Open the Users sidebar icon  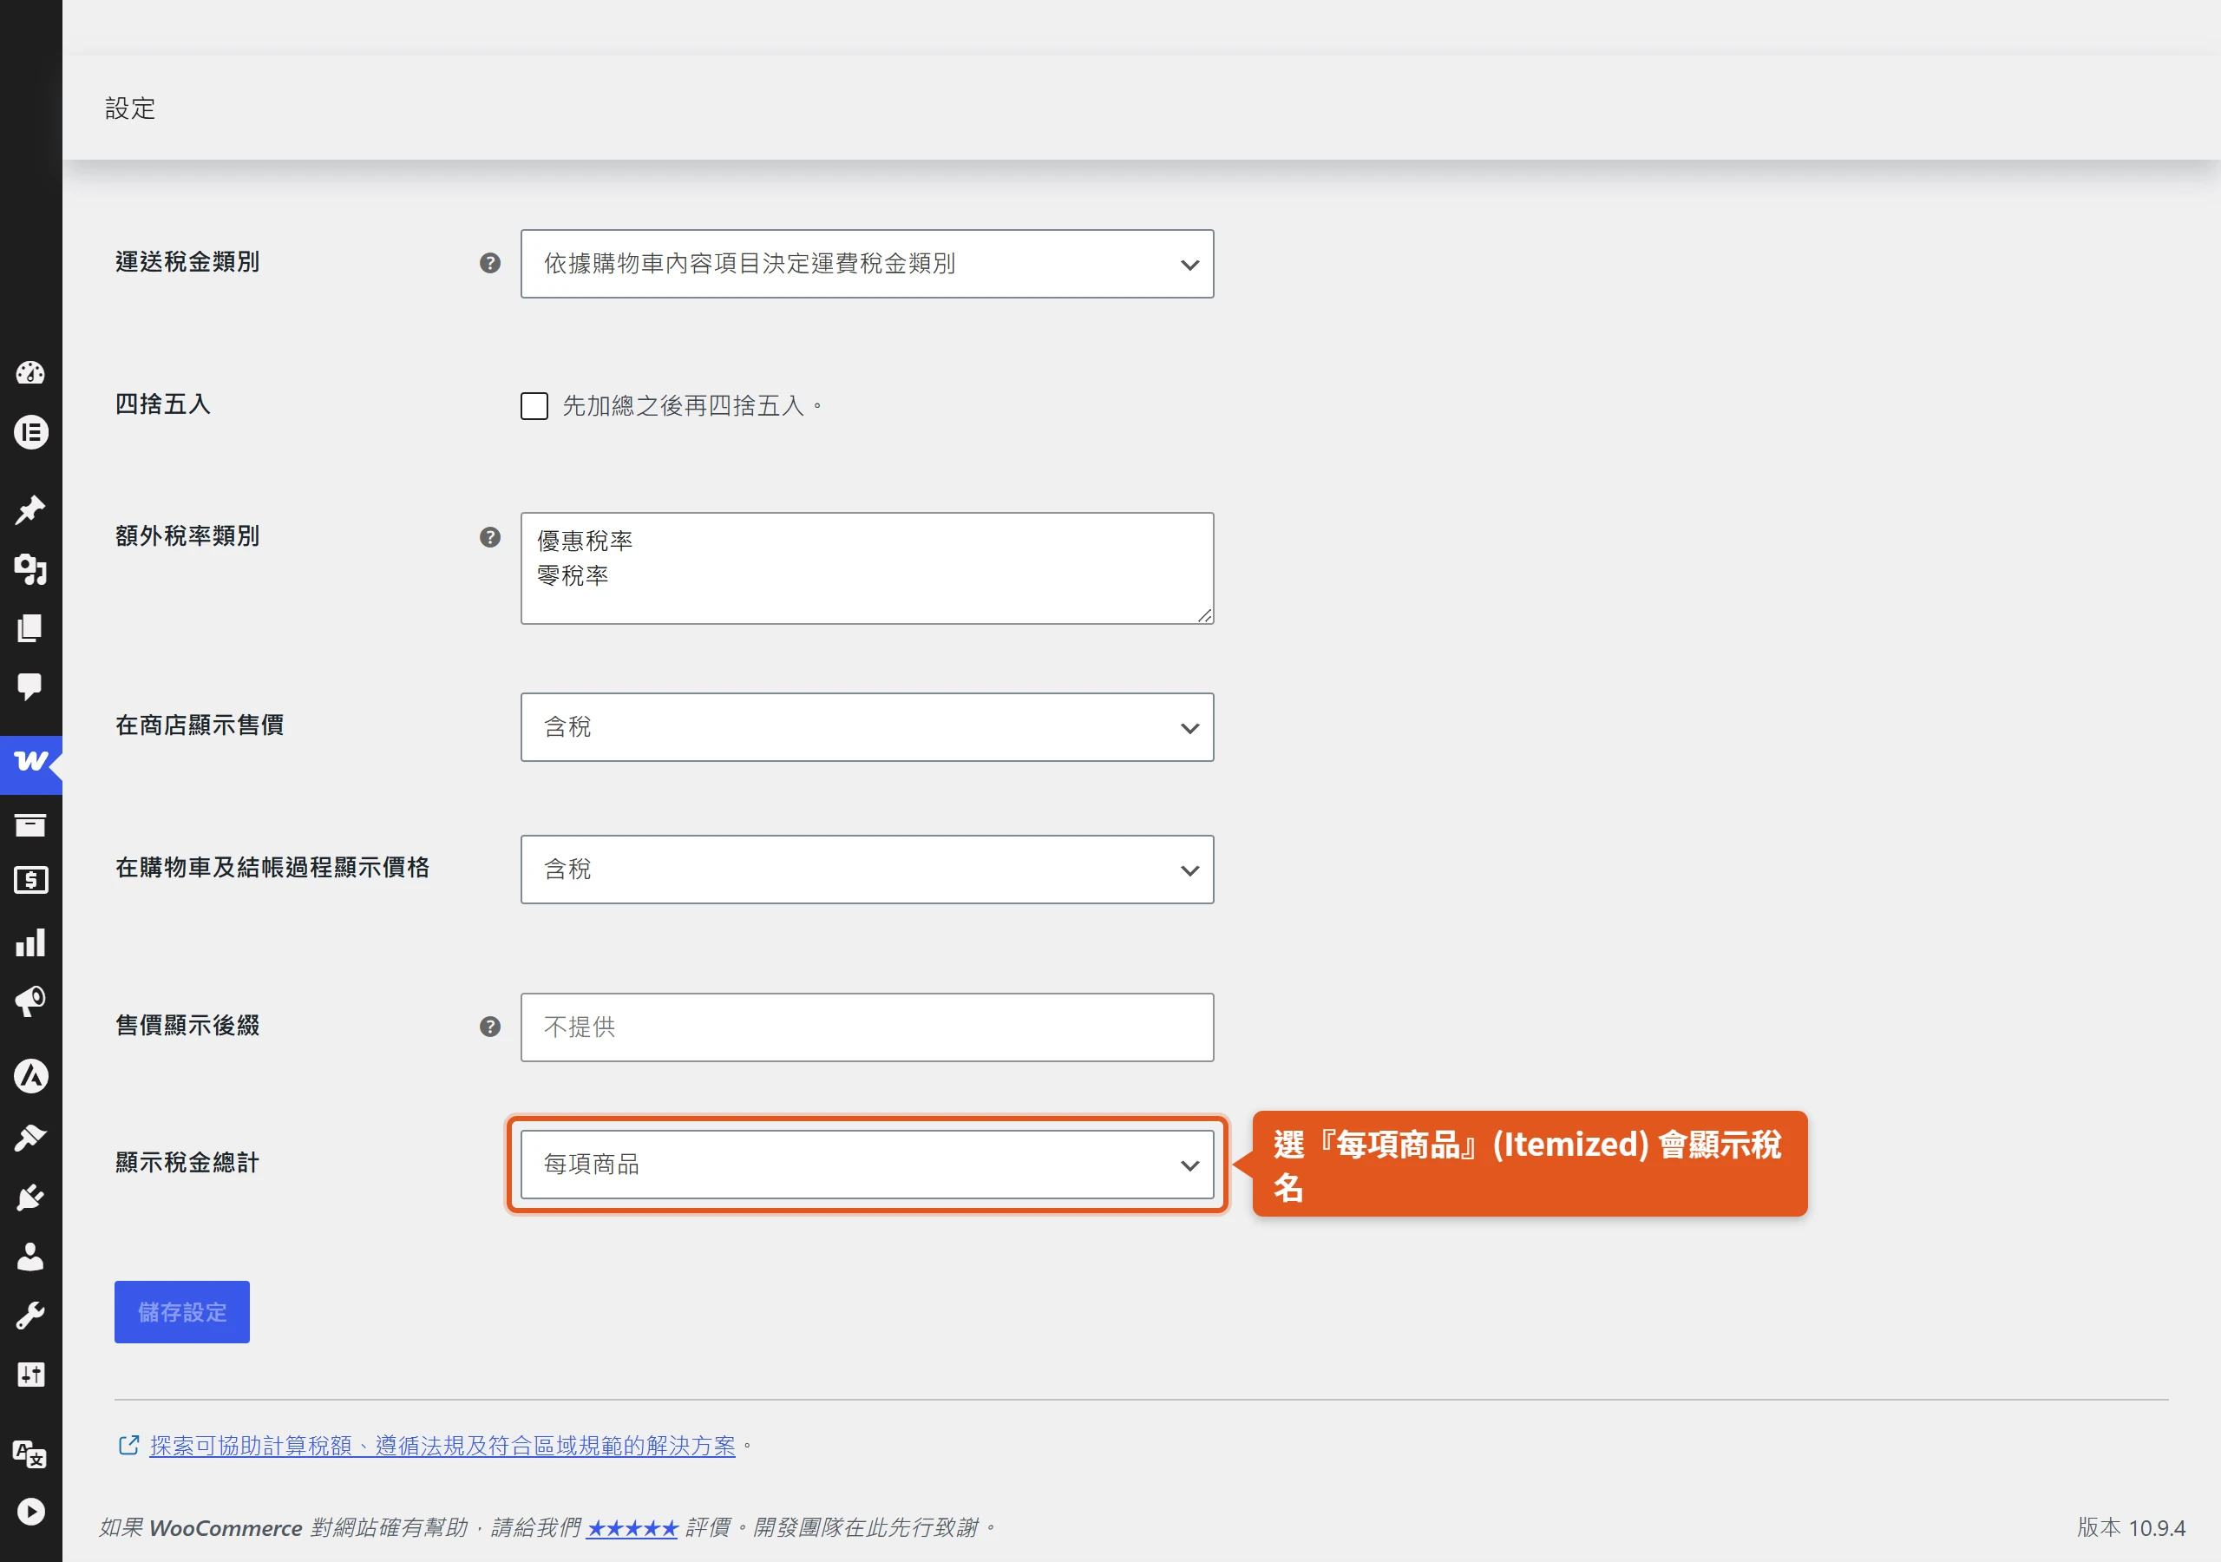[30, 1257]
